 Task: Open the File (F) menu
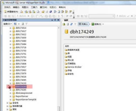pos(7,7)
